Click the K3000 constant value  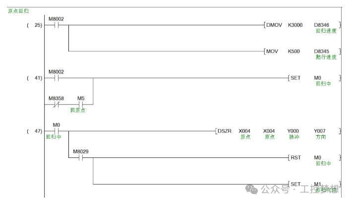[x=295, y=25]
